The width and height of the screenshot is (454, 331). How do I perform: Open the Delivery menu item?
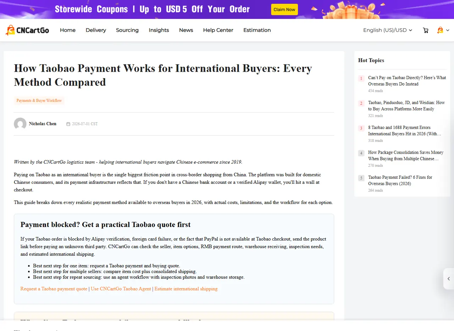point(96,30)
